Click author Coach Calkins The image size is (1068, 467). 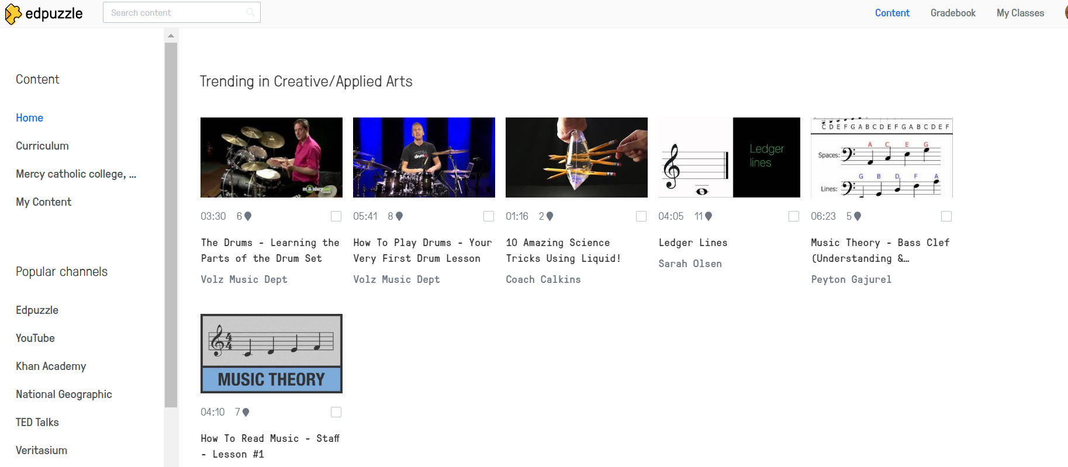[x=543, y=279]
